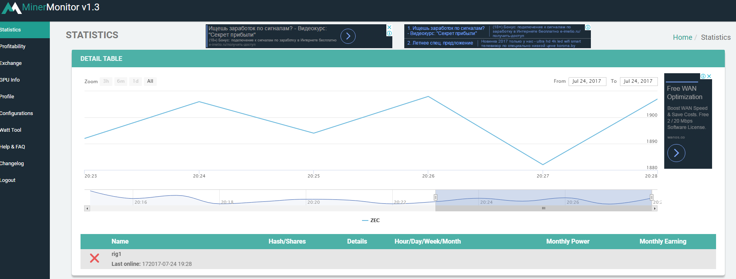Viewport: 736px width, 279px height.
Task: Open Profile in the sidebar
Action: pyautogui.click(x=25, y=97)
